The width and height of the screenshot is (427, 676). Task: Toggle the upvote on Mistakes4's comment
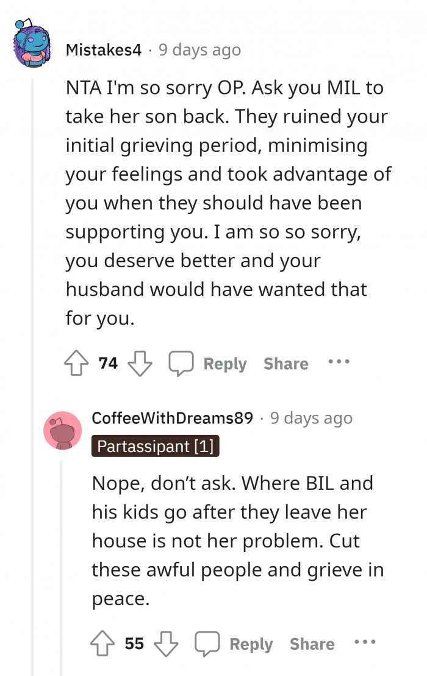click(x=76, y=363)
